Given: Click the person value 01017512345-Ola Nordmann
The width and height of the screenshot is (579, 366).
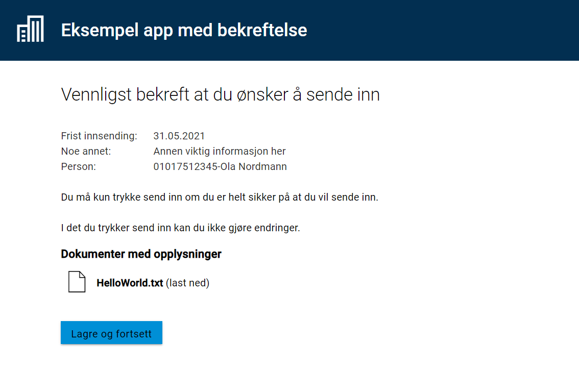Looking at the screenshot, I should click(x=220, y=166).
